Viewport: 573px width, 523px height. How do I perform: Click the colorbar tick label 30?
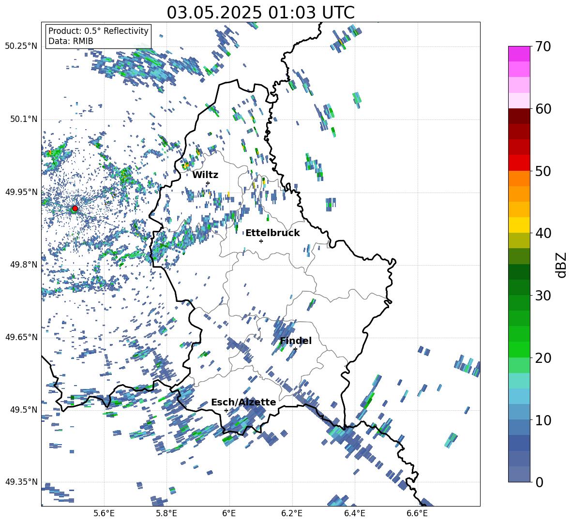(543, 296)
